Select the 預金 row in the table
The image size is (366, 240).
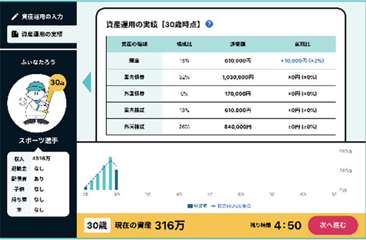pos(221,60)
